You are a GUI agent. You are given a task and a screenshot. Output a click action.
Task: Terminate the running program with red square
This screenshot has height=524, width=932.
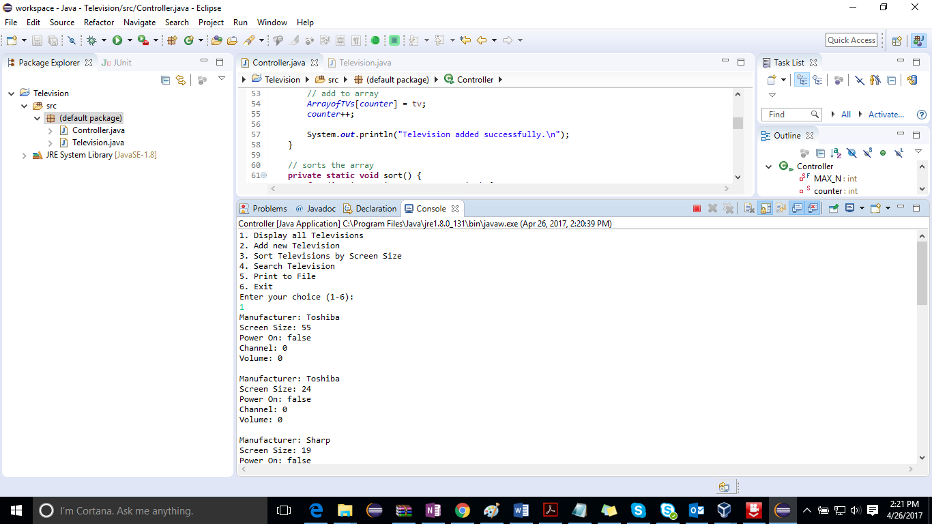[x=697, y=209]
